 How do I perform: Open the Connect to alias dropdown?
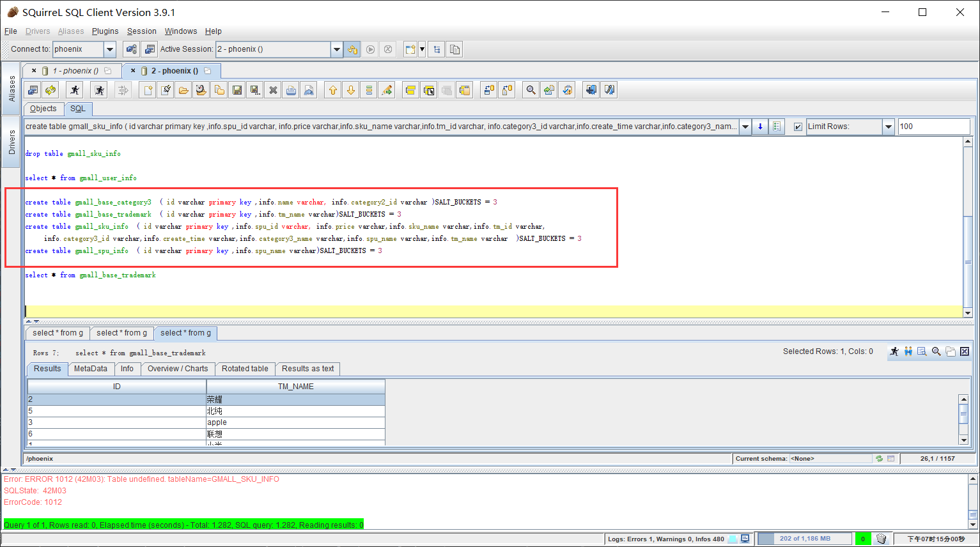tap(109, 49)
